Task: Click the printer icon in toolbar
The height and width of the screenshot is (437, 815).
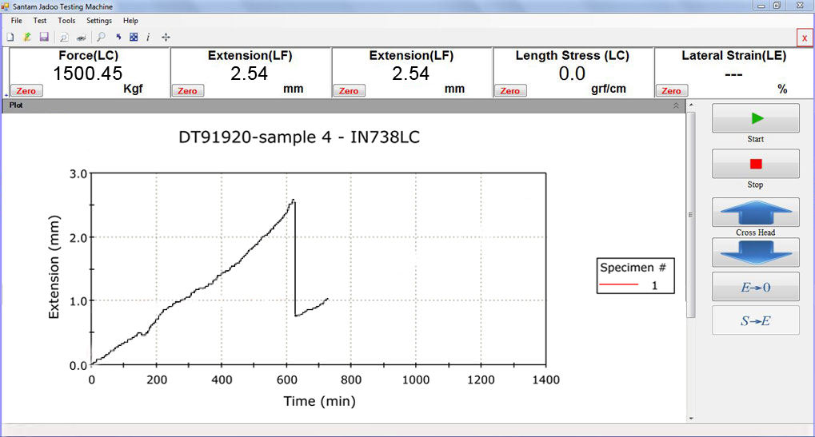Action: 81,37
